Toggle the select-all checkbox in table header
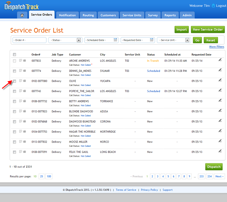227x202 pixels. click(14, 54)
